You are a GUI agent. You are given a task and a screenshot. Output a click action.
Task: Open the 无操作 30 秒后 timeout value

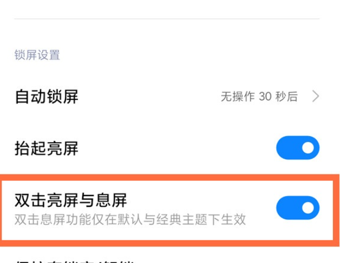(259, 97)
